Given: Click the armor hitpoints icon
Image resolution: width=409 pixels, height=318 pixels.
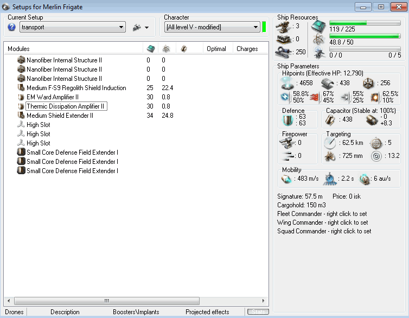Looking at the screenshot, I should point(328,83).
